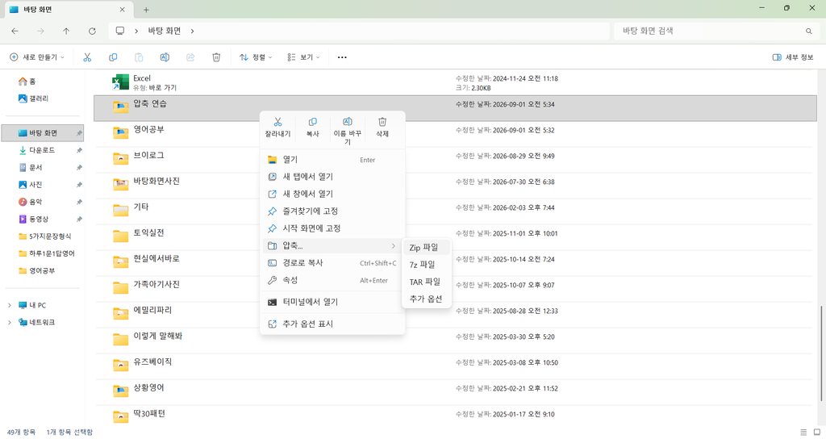This screenshot has width=826, height=439.
Task: Close the 바탕 화면 tab
Action: point(123,10)
